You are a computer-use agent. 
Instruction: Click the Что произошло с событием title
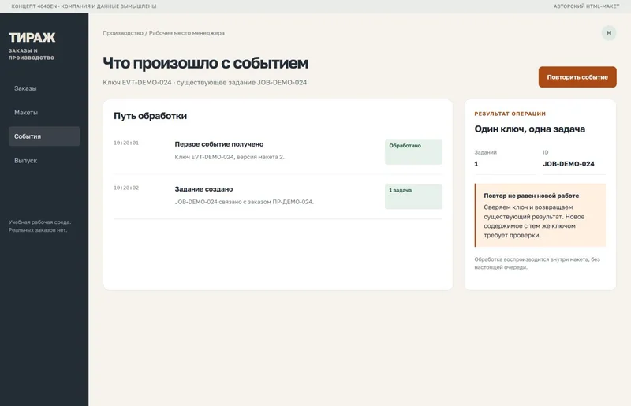tap(206, 63)
